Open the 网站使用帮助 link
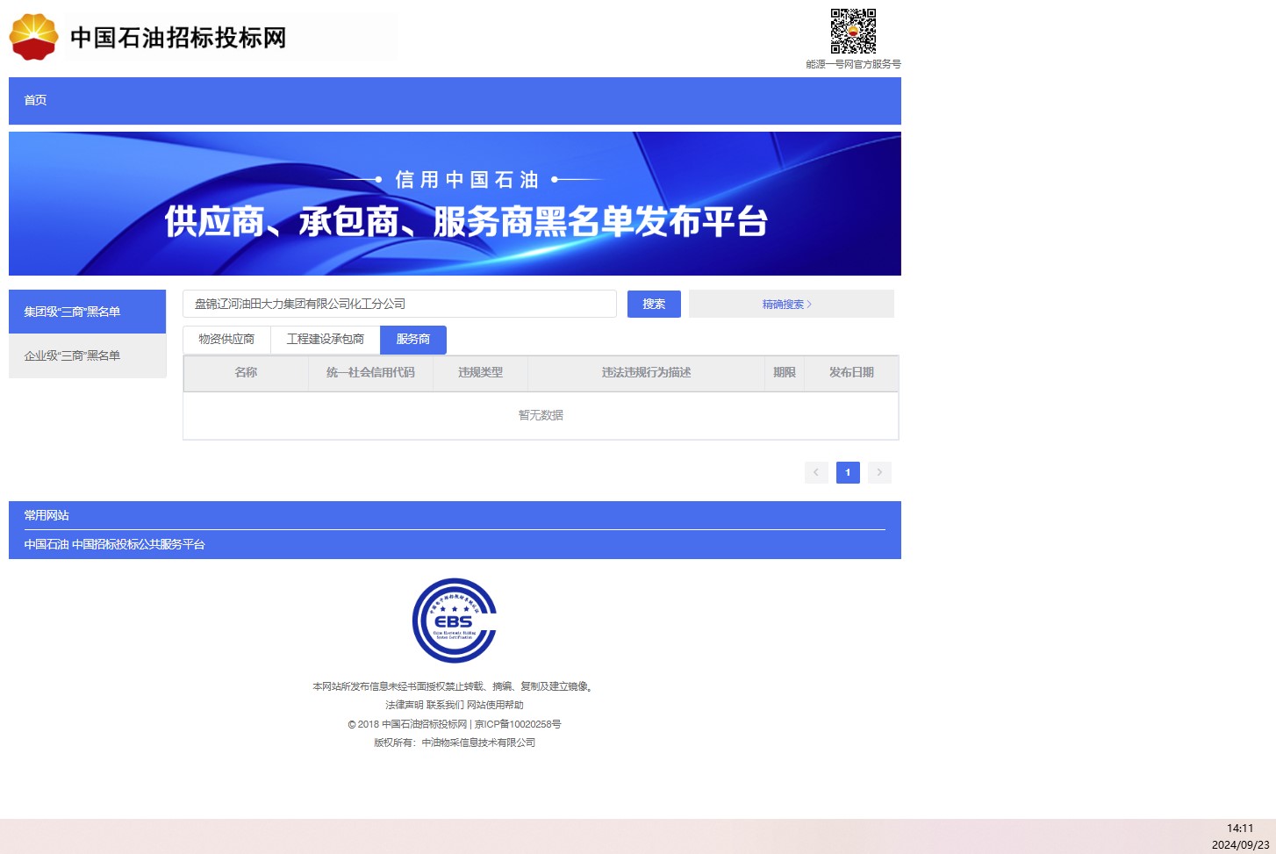This screenshot has height=854, width=1276. 495,705
